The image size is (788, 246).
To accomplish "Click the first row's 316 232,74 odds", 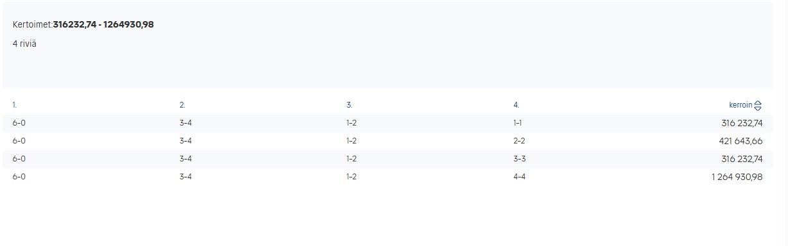I will click(x=742, y=123).
